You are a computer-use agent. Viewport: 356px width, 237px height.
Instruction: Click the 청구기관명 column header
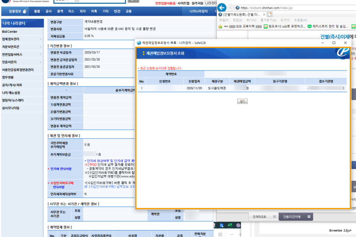tap(280, 81)
